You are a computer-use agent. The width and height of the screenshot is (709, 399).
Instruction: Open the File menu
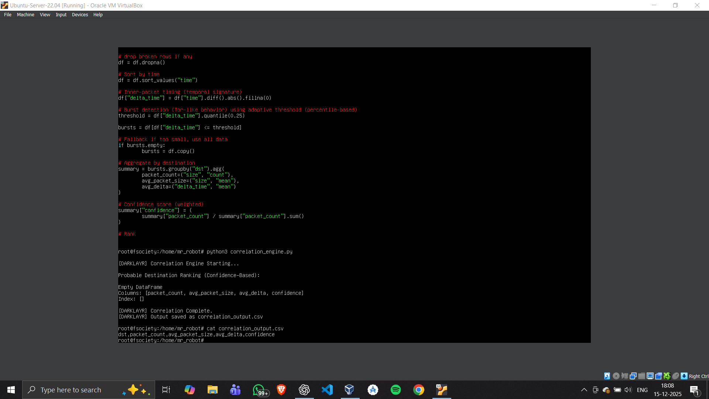click(x=8, y=15)
